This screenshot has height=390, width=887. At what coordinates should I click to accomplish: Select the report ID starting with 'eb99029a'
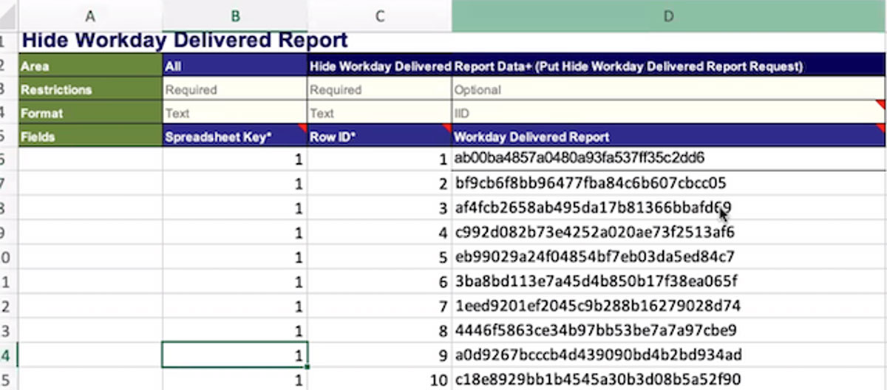click(x=669, y=257)
